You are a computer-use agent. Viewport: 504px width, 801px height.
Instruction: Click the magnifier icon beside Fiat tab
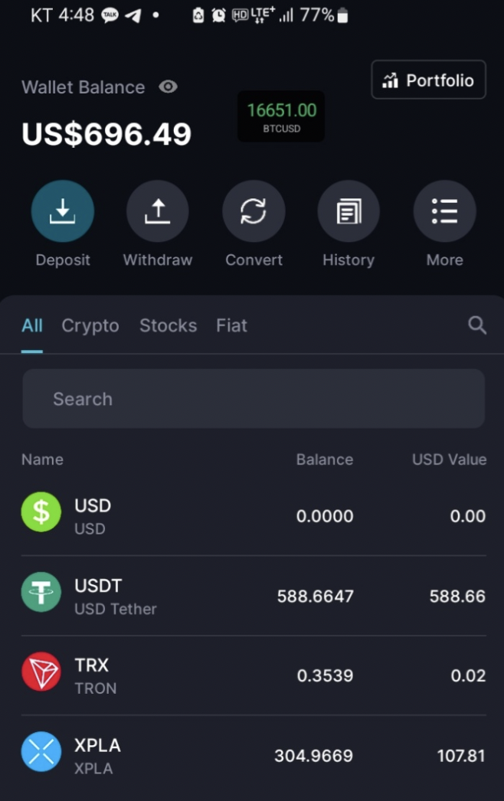pos(477,325)
